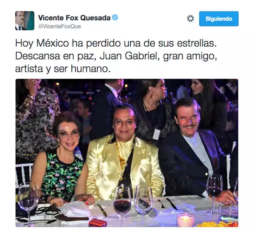
Task: Toggle the Siguiendo follow button
Action: tap(218, 19)
